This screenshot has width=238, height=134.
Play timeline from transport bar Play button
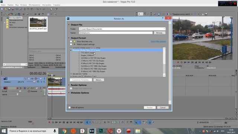point(60,122)
